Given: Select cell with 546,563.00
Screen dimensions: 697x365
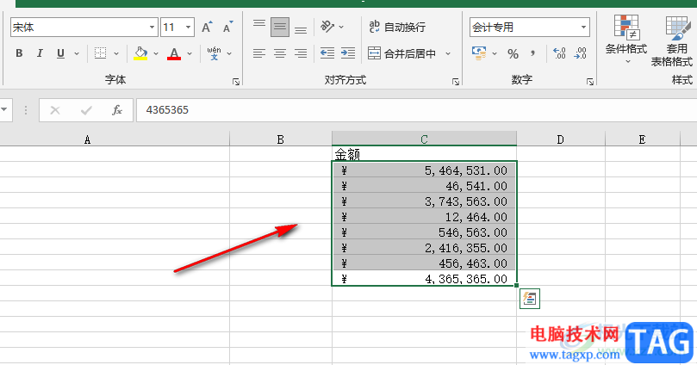Looking at the screenshot, I should tap(424, 232).
